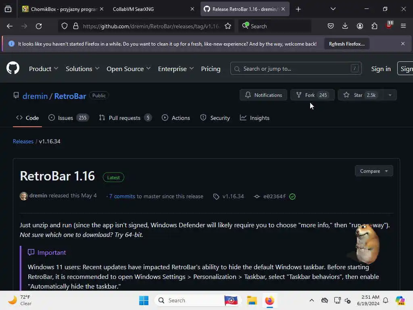Bookmark this page with the star icon
This screenshot has width=413, height=310.
point(228,26)
